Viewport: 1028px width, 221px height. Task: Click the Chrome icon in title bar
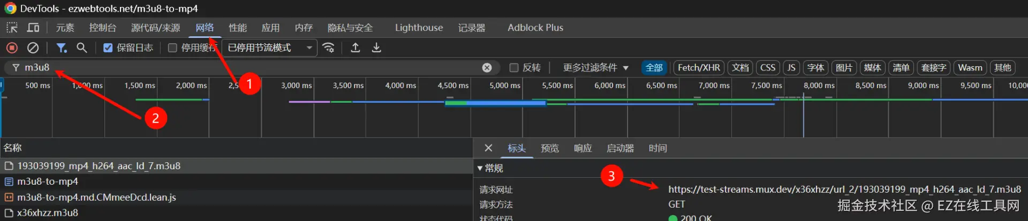pos(10,9)
